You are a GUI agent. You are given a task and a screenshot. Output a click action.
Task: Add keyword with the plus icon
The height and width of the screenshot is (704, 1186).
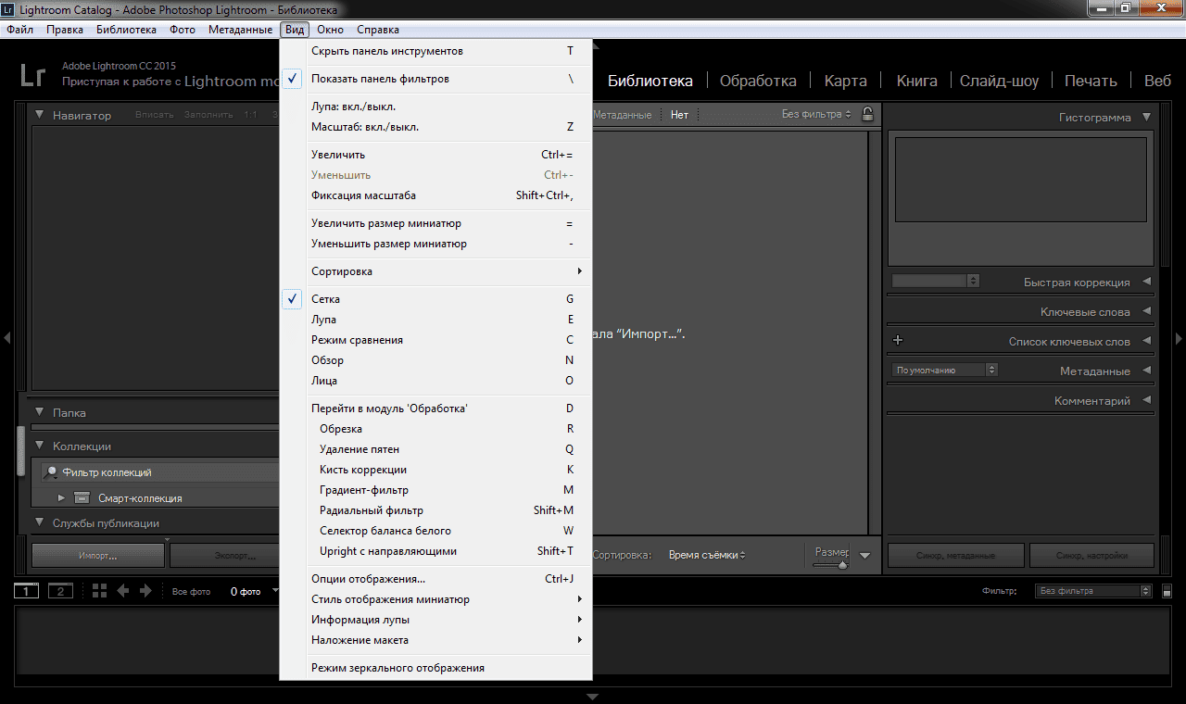[897, 341]
